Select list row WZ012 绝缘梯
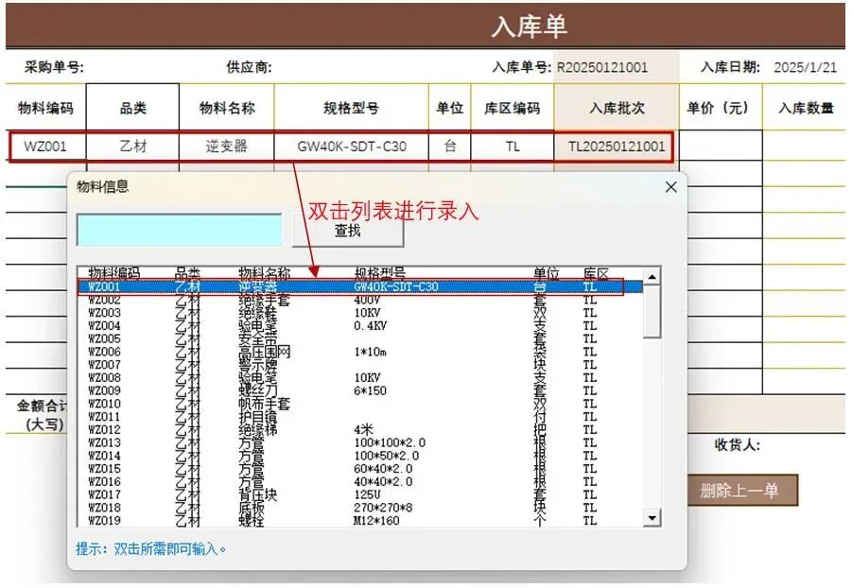Viewport: 852px width, 588px height. click(x=359, y=430)
